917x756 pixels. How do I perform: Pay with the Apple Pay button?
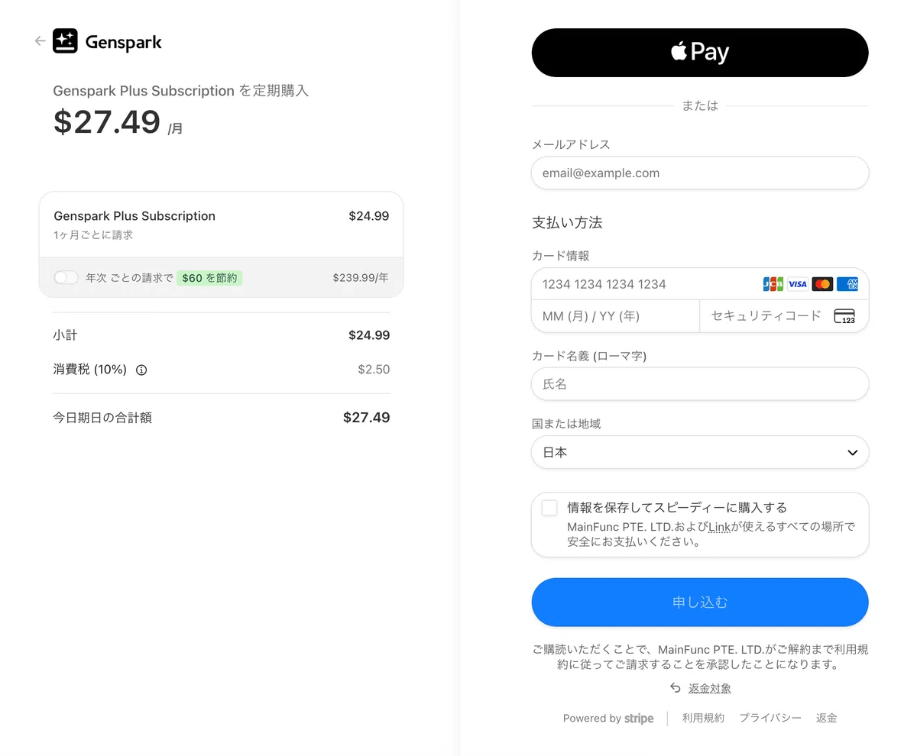[700, 53]
